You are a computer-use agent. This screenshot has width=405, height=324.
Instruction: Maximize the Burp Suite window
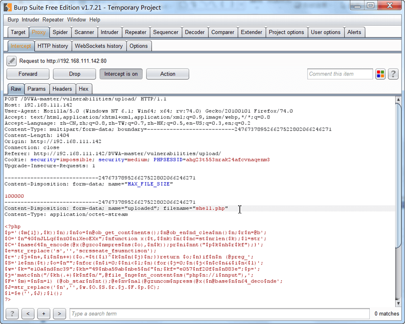[x=371, y=5]
